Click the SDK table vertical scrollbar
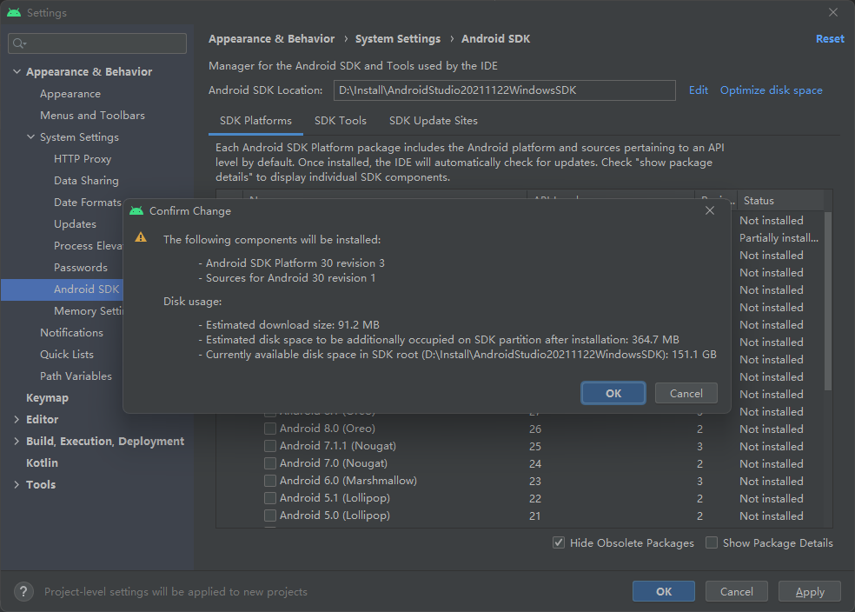855x612 pixels. tap(828, 301)
